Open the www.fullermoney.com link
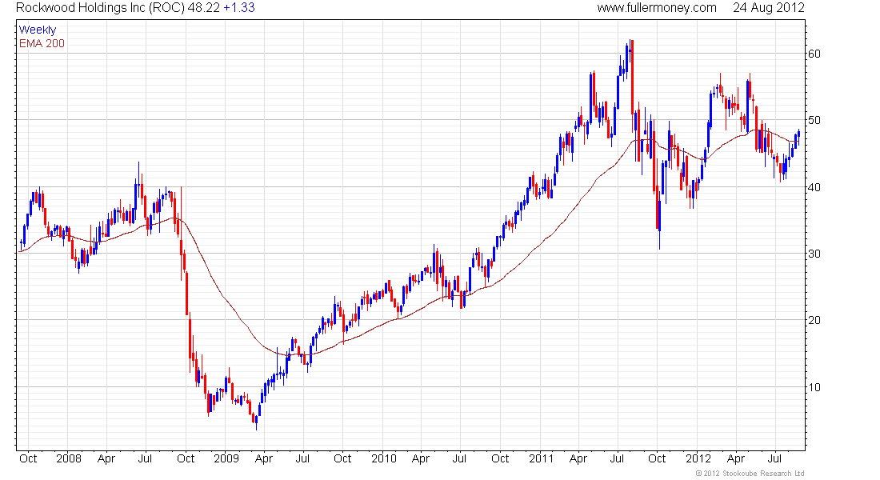Image resolution: width=880 pixels, height=480 pixels. 657,8
